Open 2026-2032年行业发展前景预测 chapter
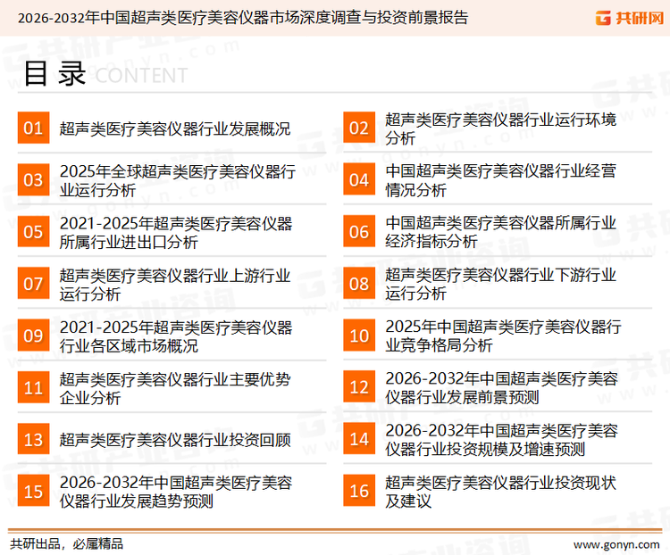Image resolution: width=670 pixels, height=555 pixels. [x=500, y=387]
